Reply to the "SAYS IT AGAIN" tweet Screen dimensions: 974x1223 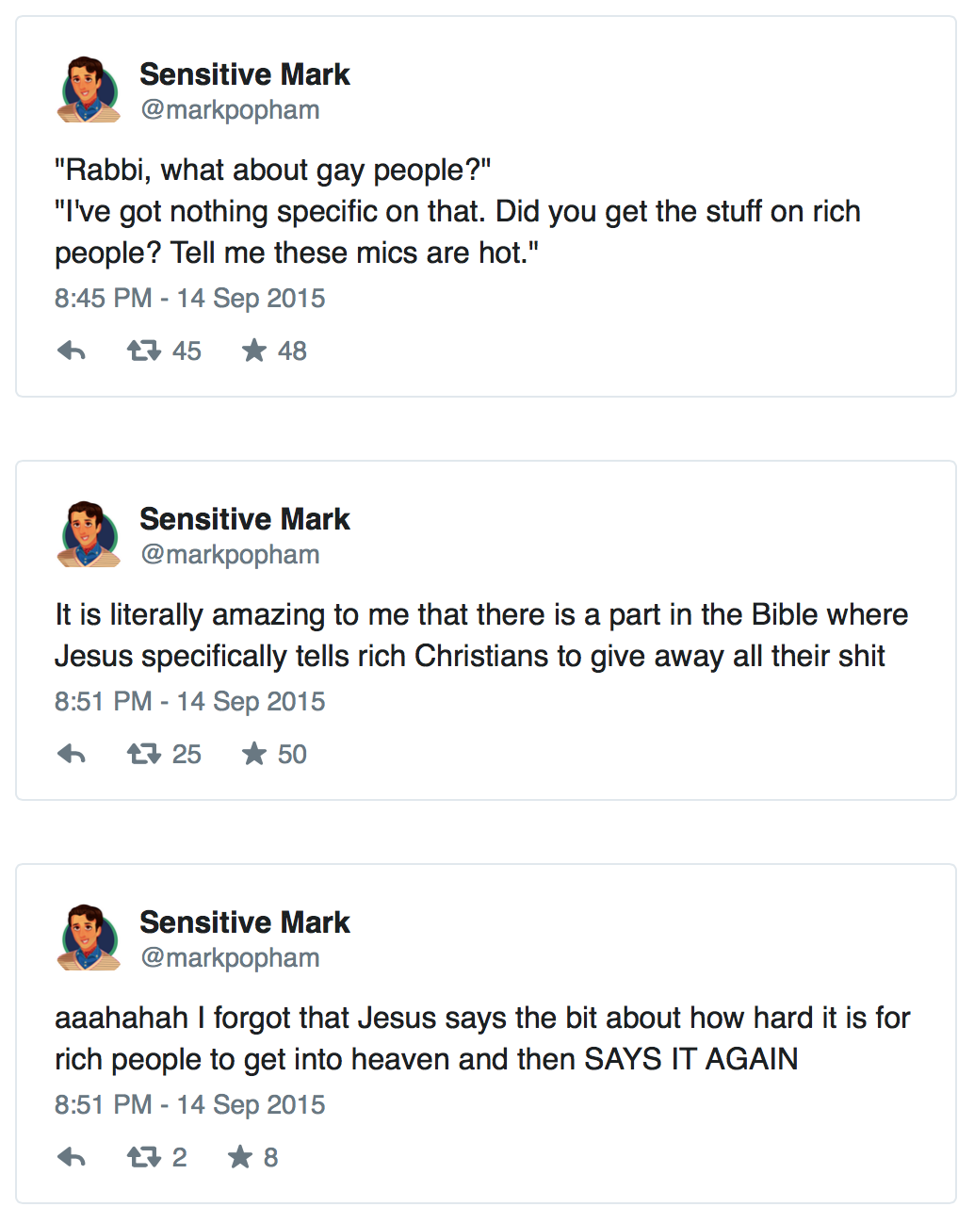point(72,1158)
